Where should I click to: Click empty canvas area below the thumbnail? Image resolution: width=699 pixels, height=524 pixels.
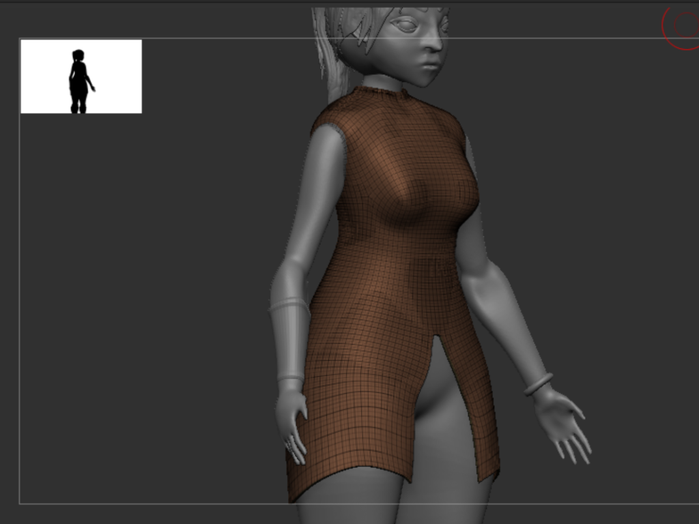point(137,307)
